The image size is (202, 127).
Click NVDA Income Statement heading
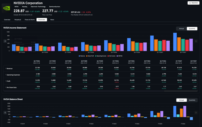pyautogui.click(x=15, y=28)
